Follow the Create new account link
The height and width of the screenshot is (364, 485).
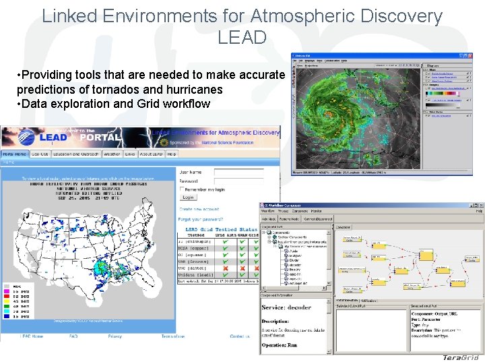pyautogui.click(x=199, y=209)
